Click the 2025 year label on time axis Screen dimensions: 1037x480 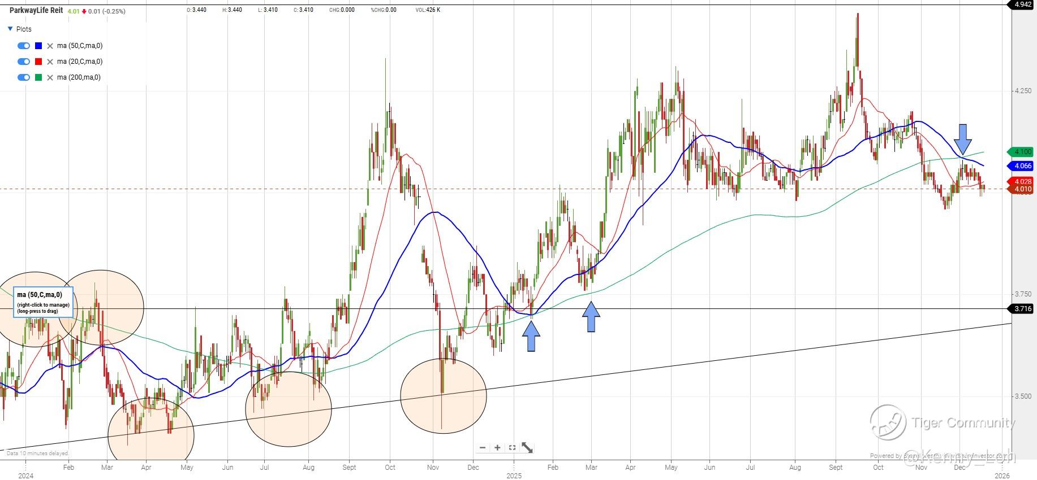point(514,475)
